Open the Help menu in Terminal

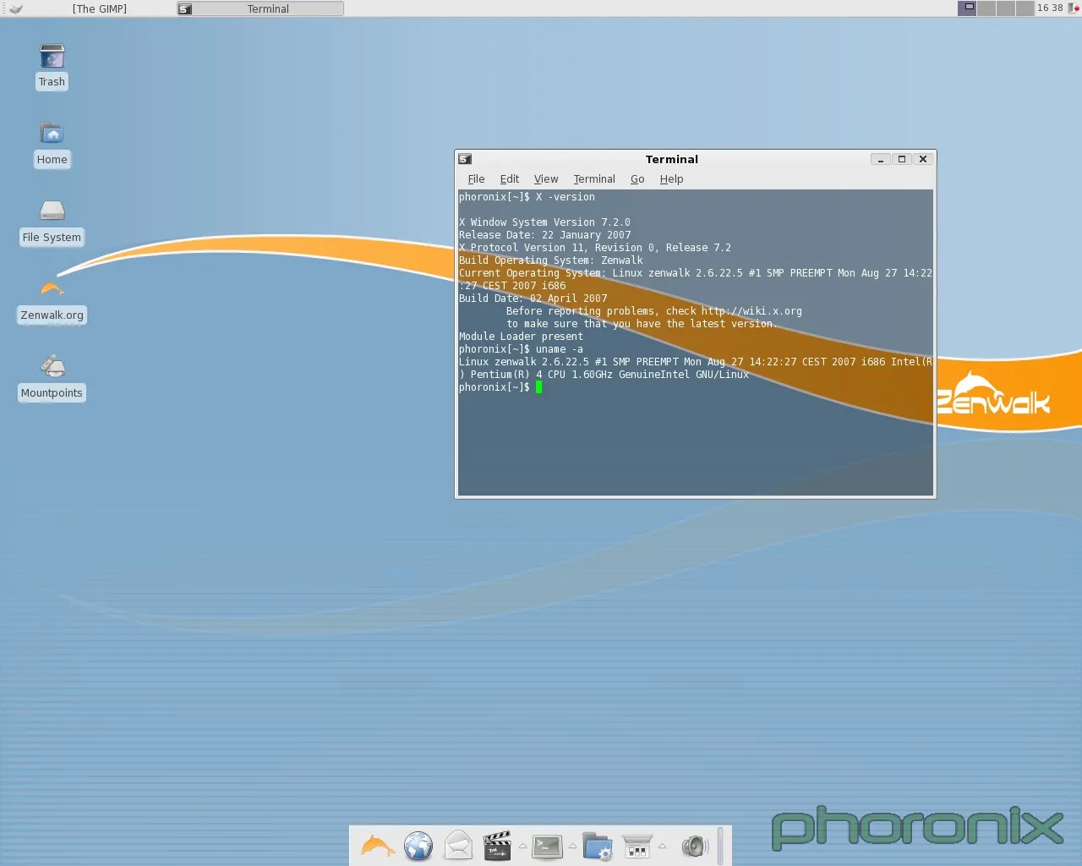pos(671,179)
